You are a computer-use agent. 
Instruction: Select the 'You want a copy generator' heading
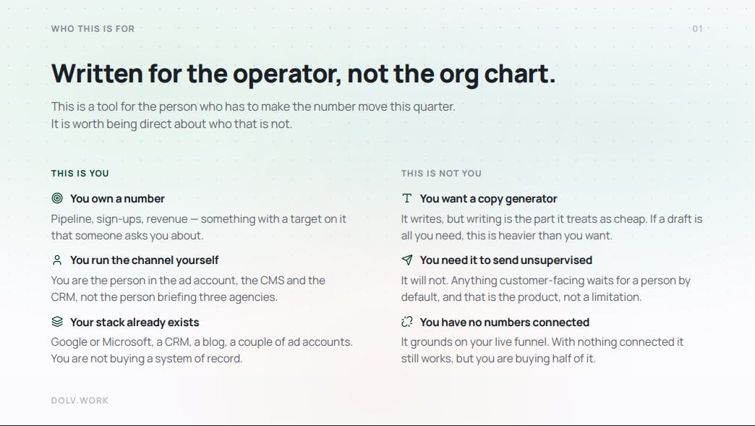coord(488,199)
